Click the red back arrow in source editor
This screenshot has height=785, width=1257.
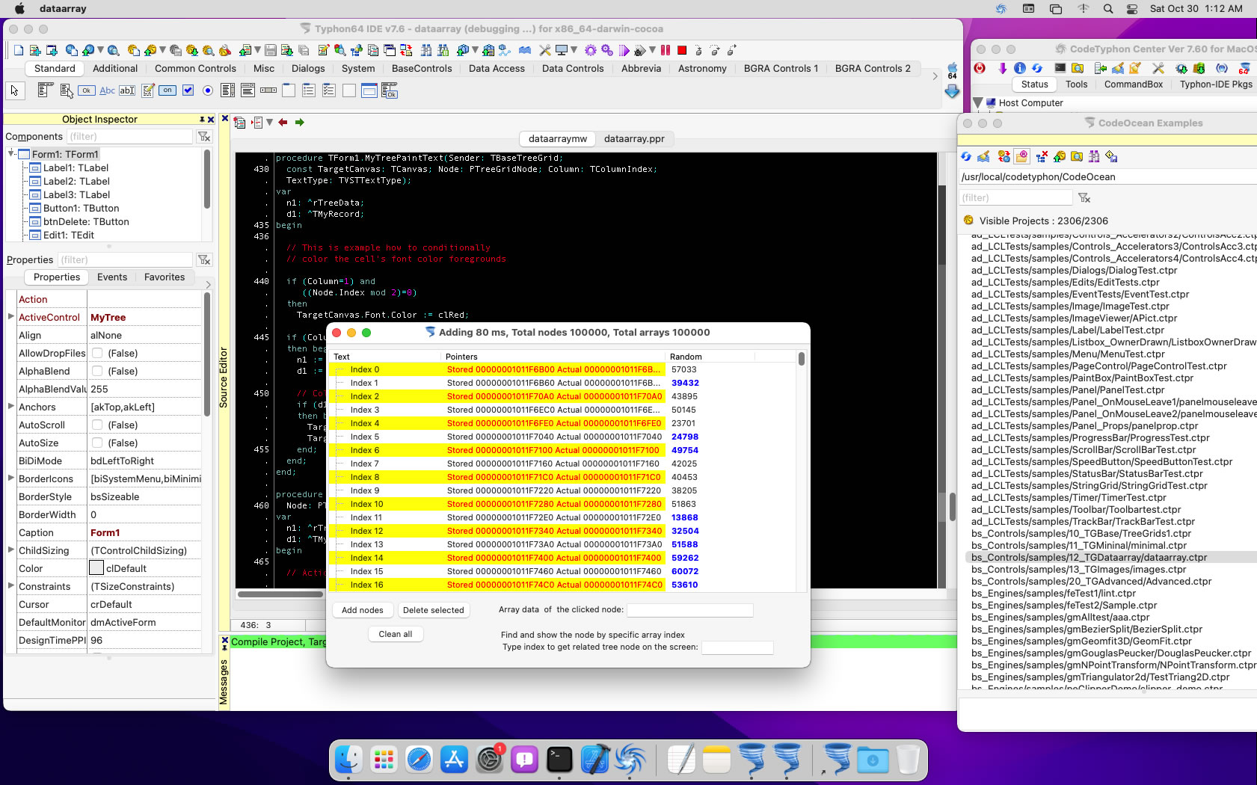(283, 122)
